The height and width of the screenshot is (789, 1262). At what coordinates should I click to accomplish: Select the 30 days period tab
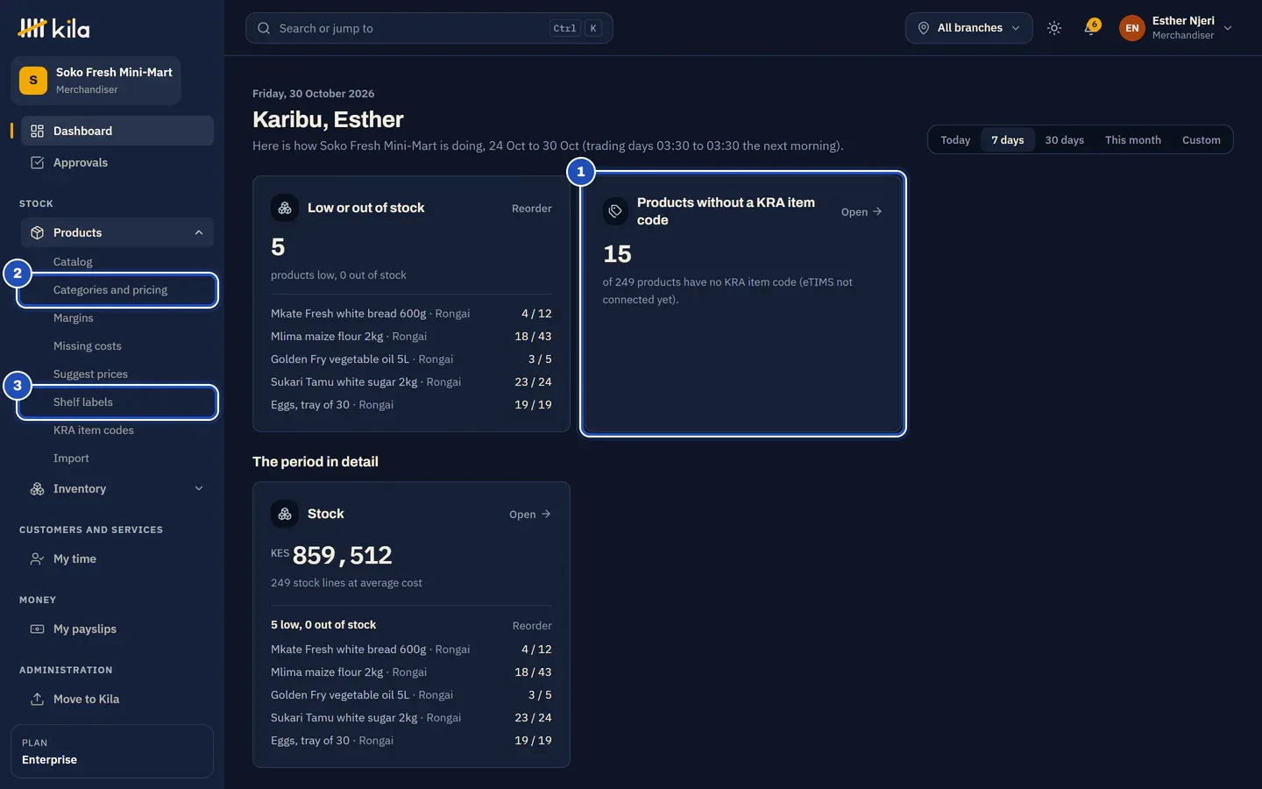(x=1064, y=139)
